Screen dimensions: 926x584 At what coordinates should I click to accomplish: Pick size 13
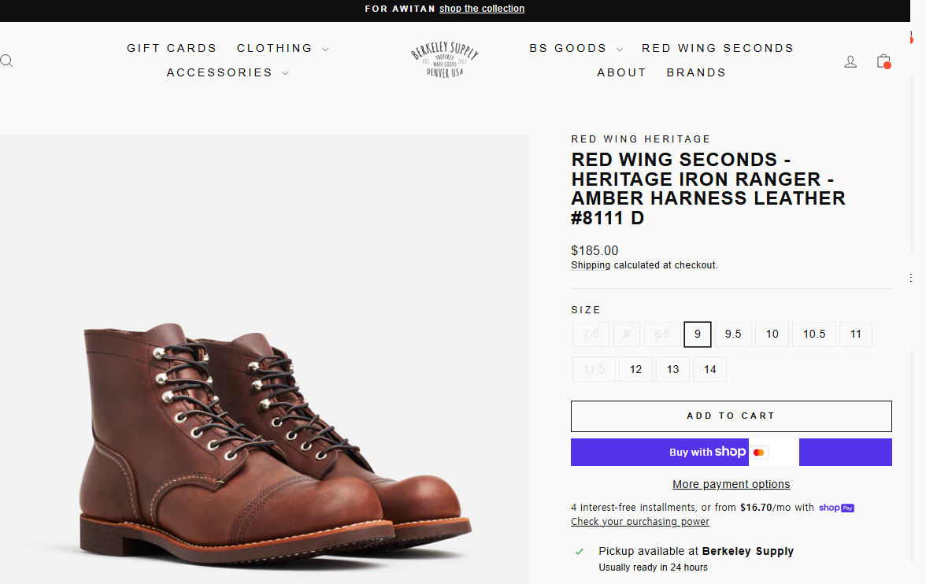[x=672, y=369]
